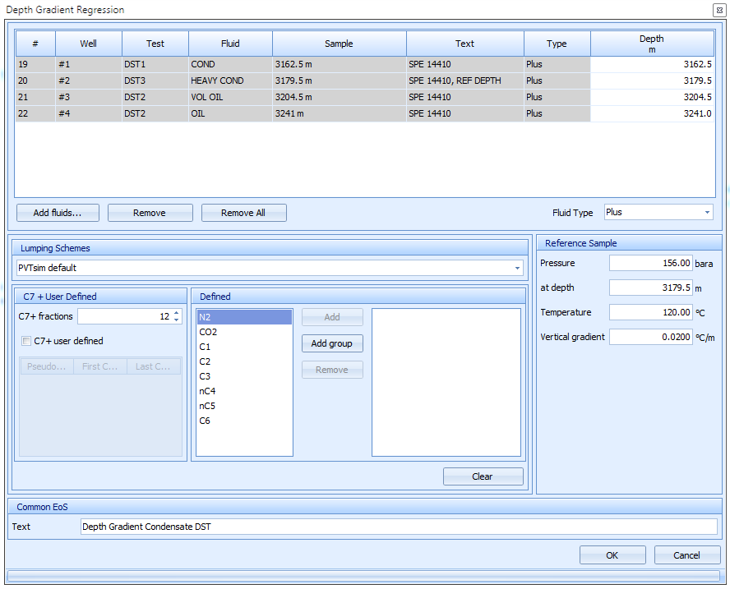The image size is (730, 589).
Task: Select the OIL fluid cell in row 22
Action: pos(230,113)
